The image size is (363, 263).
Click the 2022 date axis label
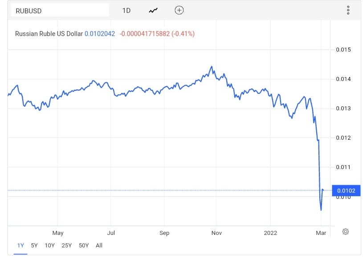pos(270,233)
